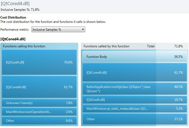This screenshot has height=128, width=189.
Task: Click the "Functions calling this function" header
Action: coord(24,46)
